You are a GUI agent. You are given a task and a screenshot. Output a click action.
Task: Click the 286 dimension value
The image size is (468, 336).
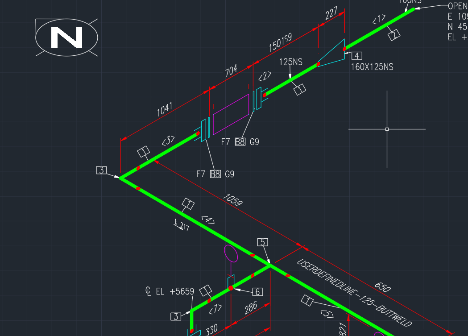pyautogui.click(x=251, y=307)
